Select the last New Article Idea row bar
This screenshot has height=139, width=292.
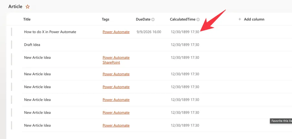click(11, 125)
